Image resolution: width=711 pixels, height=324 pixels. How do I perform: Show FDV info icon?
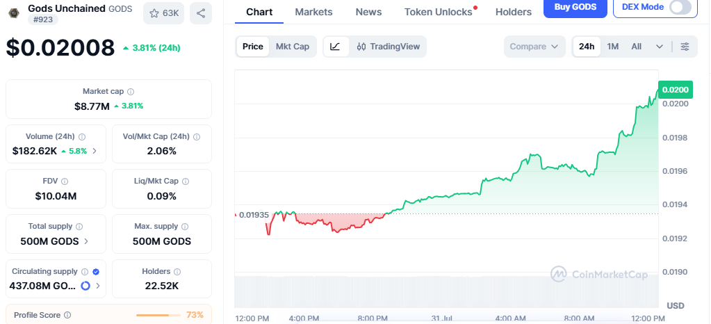coord(65,181)
